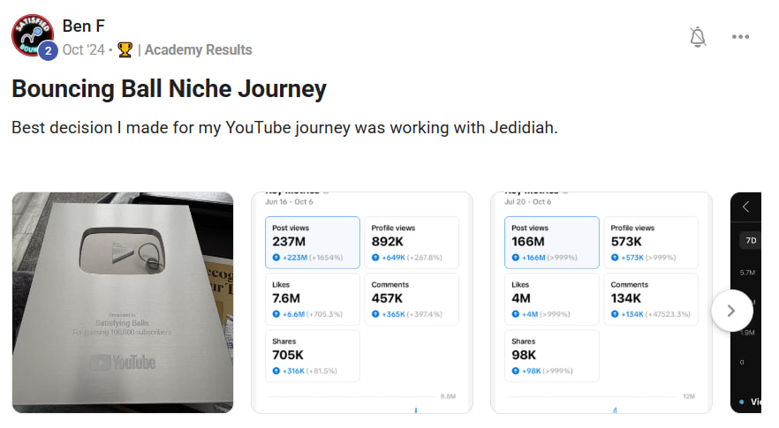This screenshot has width=779, height=428.
Task: Open Ben F's profile name link
Action: 83,26
